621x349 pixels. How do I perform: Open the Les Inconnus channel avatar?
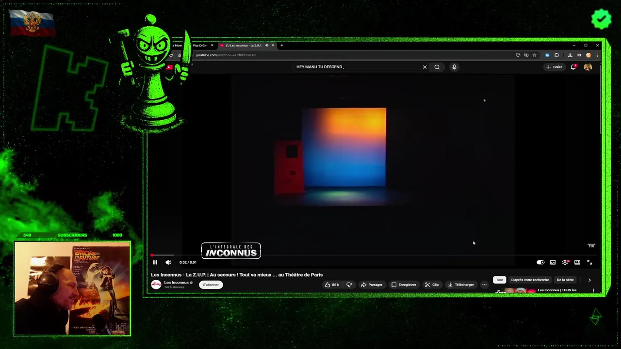tap(156, 285)
